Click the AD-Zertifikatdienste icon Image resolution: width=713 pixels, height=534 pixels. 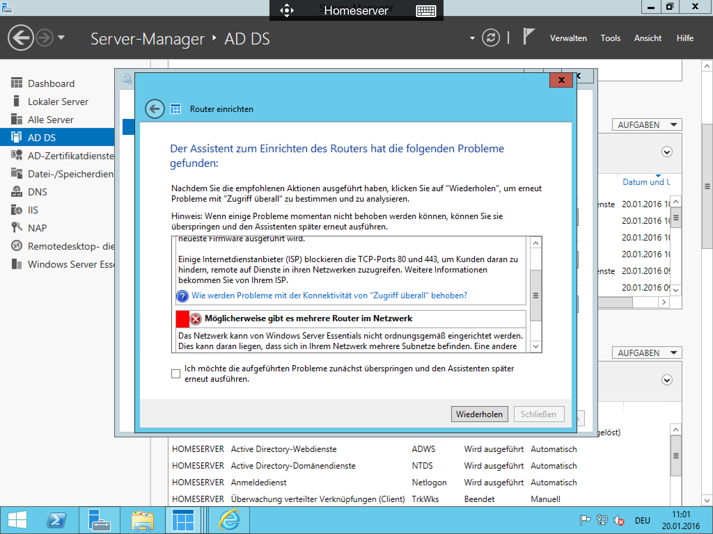tap(16, 155)
